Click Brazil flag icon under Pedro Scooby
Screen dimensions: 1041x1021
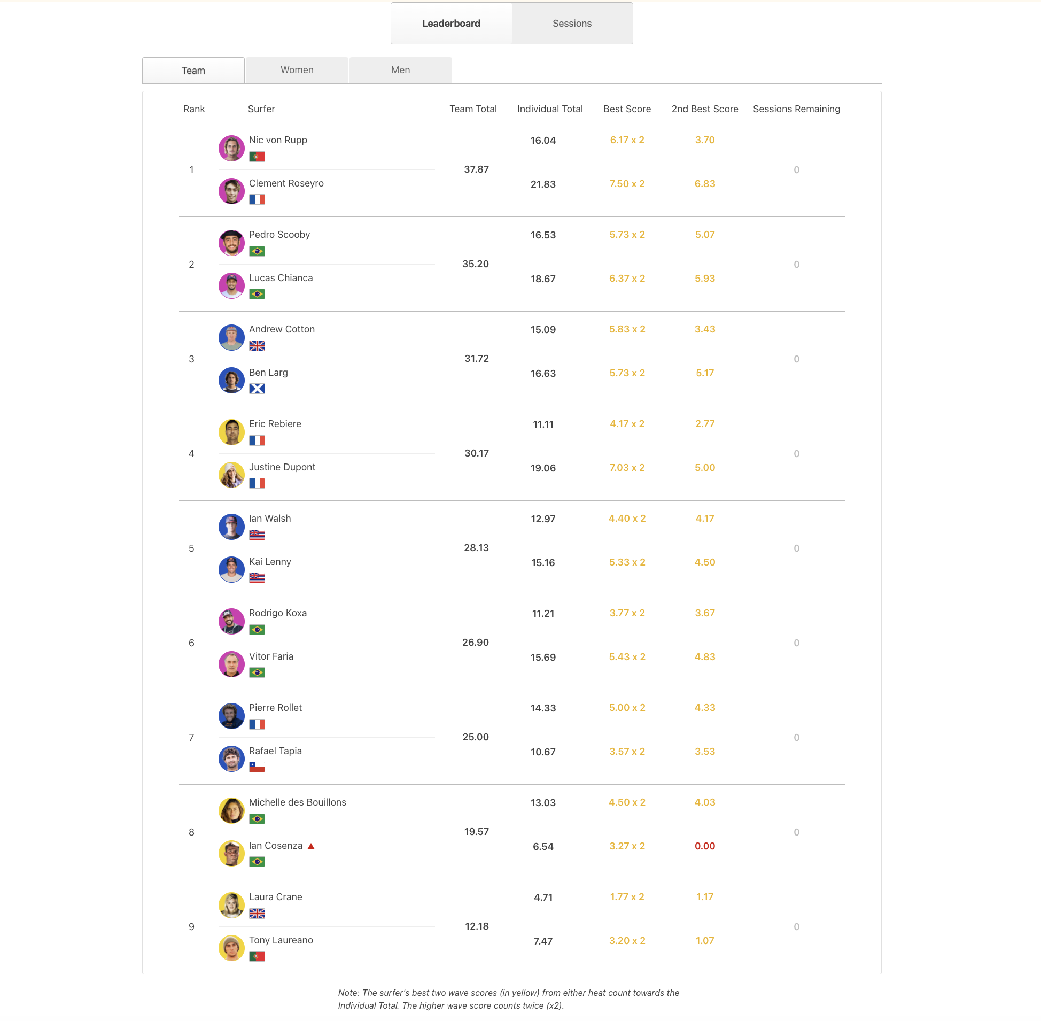point(257,251)
